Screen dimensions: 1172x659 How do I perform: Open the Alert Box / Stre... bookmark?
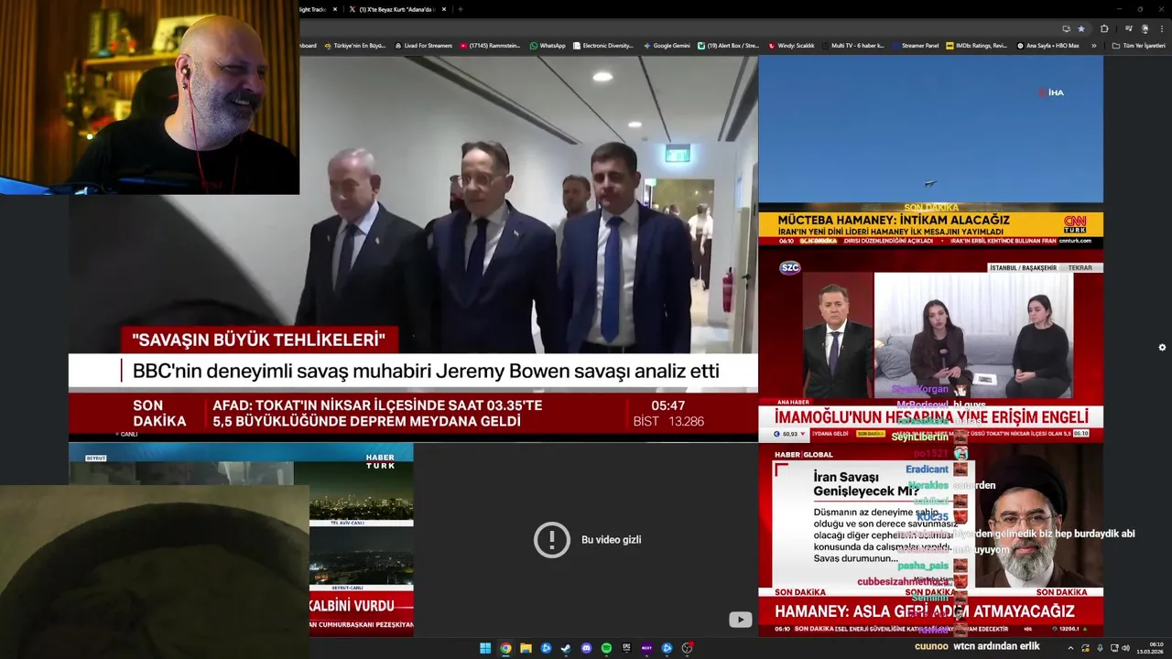point(728,45)
